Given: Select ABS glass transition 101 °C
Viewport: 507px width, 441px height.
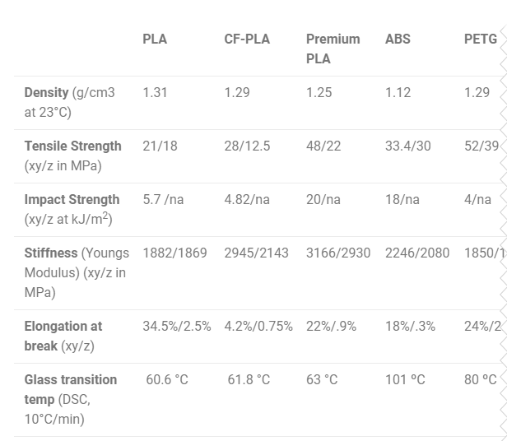Looking at the screenshot, I should pos(405,379).
